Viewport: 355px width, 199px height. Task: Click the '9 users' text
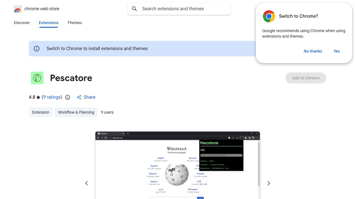coord(107,112)
